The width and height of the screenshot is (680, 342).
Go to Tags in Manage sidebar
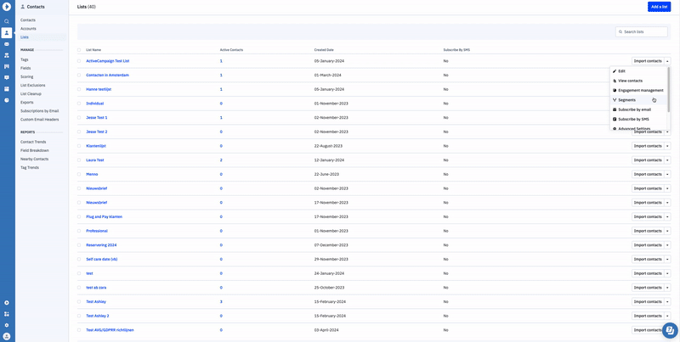click(25, 59)
